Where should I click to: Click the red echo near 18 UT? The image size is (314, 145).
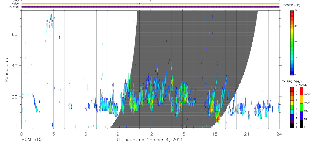pyautogui.click(x=217, y=118)
